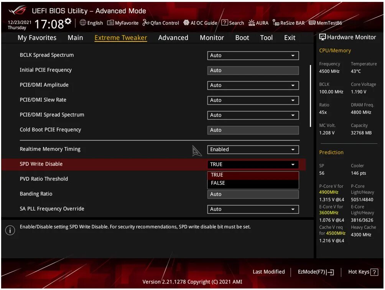Image resolution: width=385 pixels, height=290 pixels.
Task: Click the 32768 MB capacity value
Action: [x=361, y=133]
